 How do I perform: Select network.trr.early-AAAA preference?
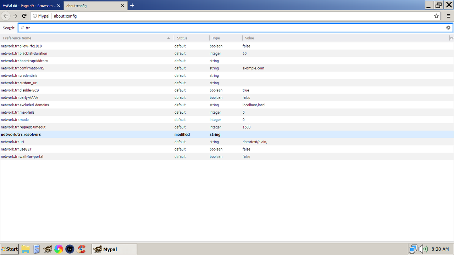coord(227,97)
